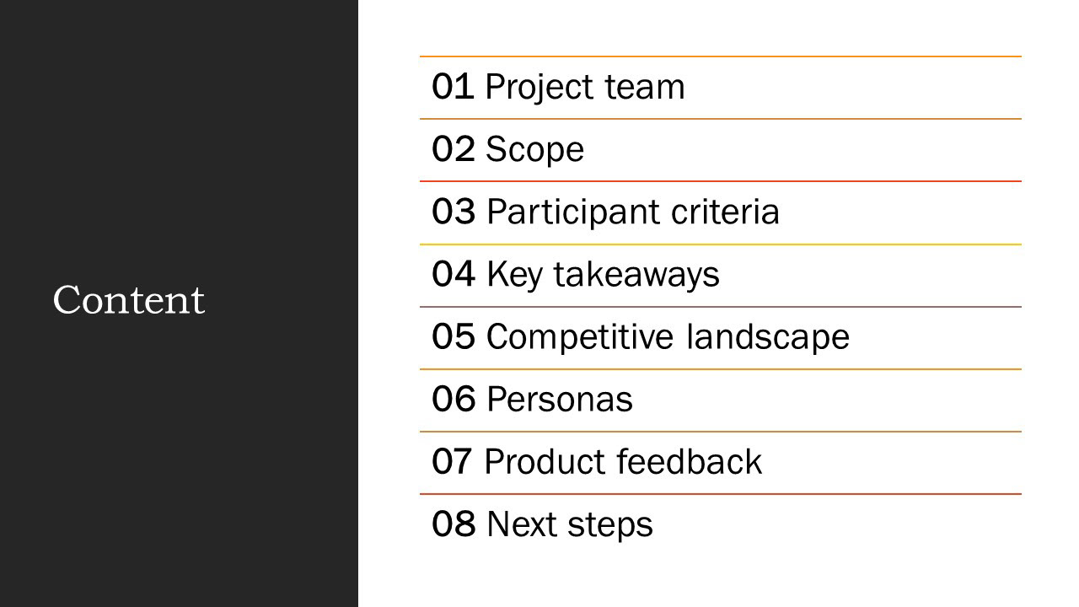The height and width of the screenshot is (607, 1079).
Task: Click the 'Personas' agenda text
Action: (559, 400)
